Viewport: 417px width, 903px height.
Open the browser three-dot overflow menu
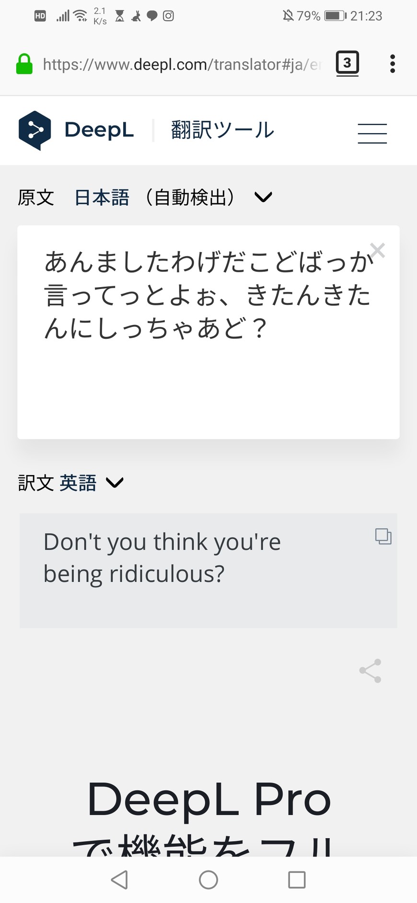point(393,64)
